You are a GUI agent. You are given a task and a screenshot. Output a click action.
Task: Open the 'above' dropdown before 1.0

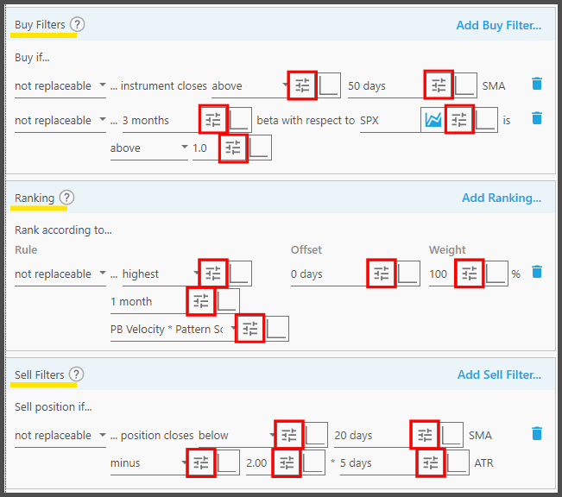149,148
